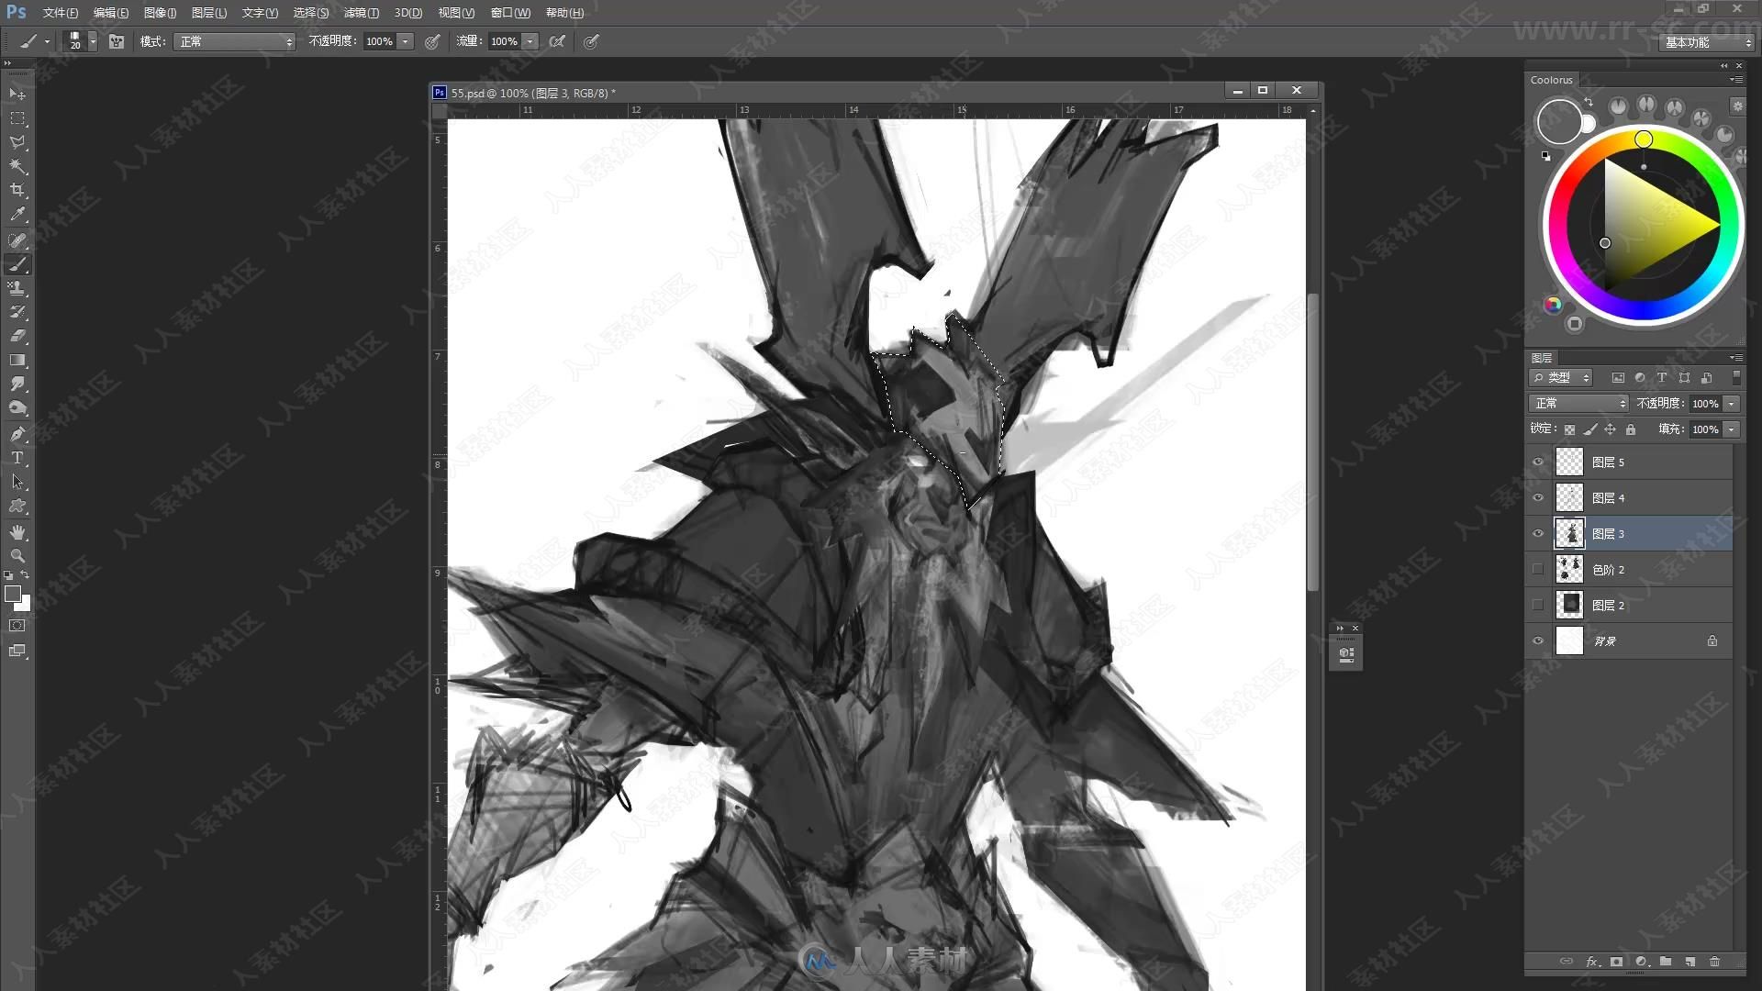1762x991 pixels.
Task: Open layer blend mode dropdown
Action: click(x=1578, y=403)
